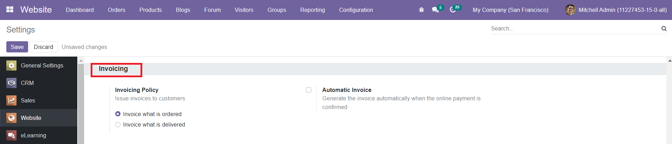The width and height of the screenshot is (672, 144).
Task: Switch company via My Company selector
Action: click(510, 10)
